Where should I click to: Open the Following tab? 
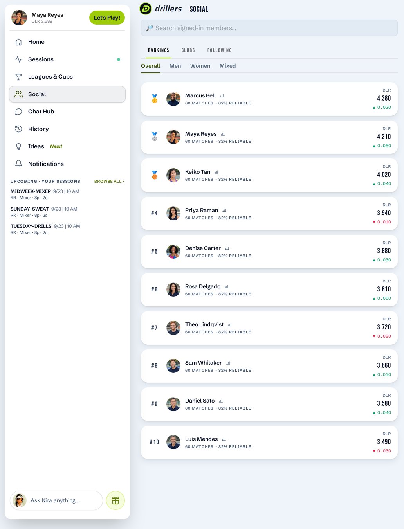[x=220, y=50]
